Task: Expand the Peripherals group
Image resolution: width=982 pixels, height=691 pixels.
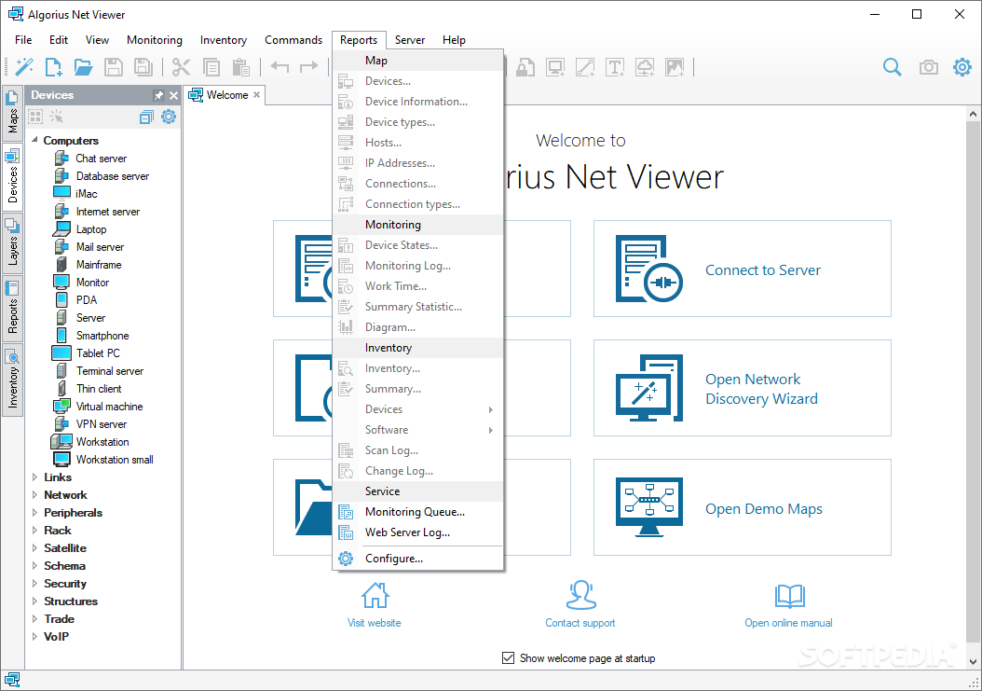Action: (x=34, y=512)
